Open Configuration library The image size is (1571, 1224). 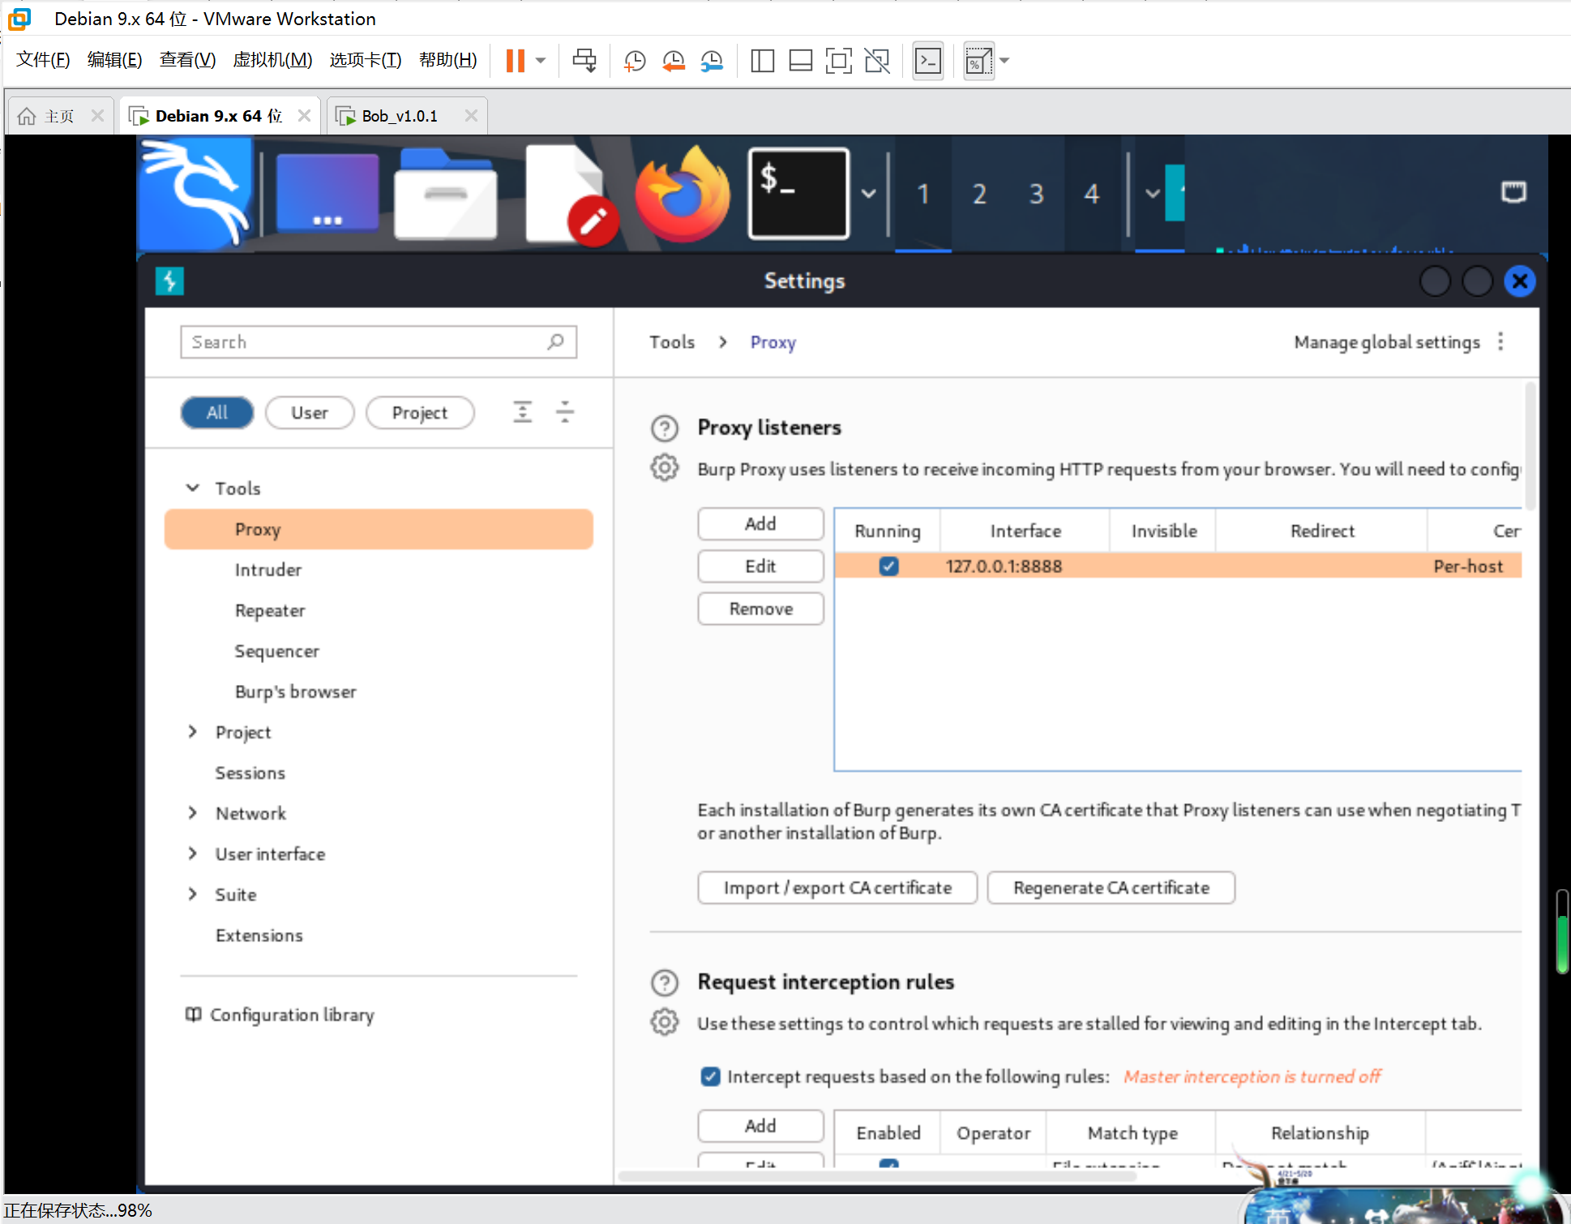[x=280, y=1015]
